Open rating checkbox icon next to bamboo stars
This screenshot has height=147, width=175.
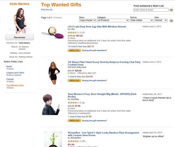point(80,141)
